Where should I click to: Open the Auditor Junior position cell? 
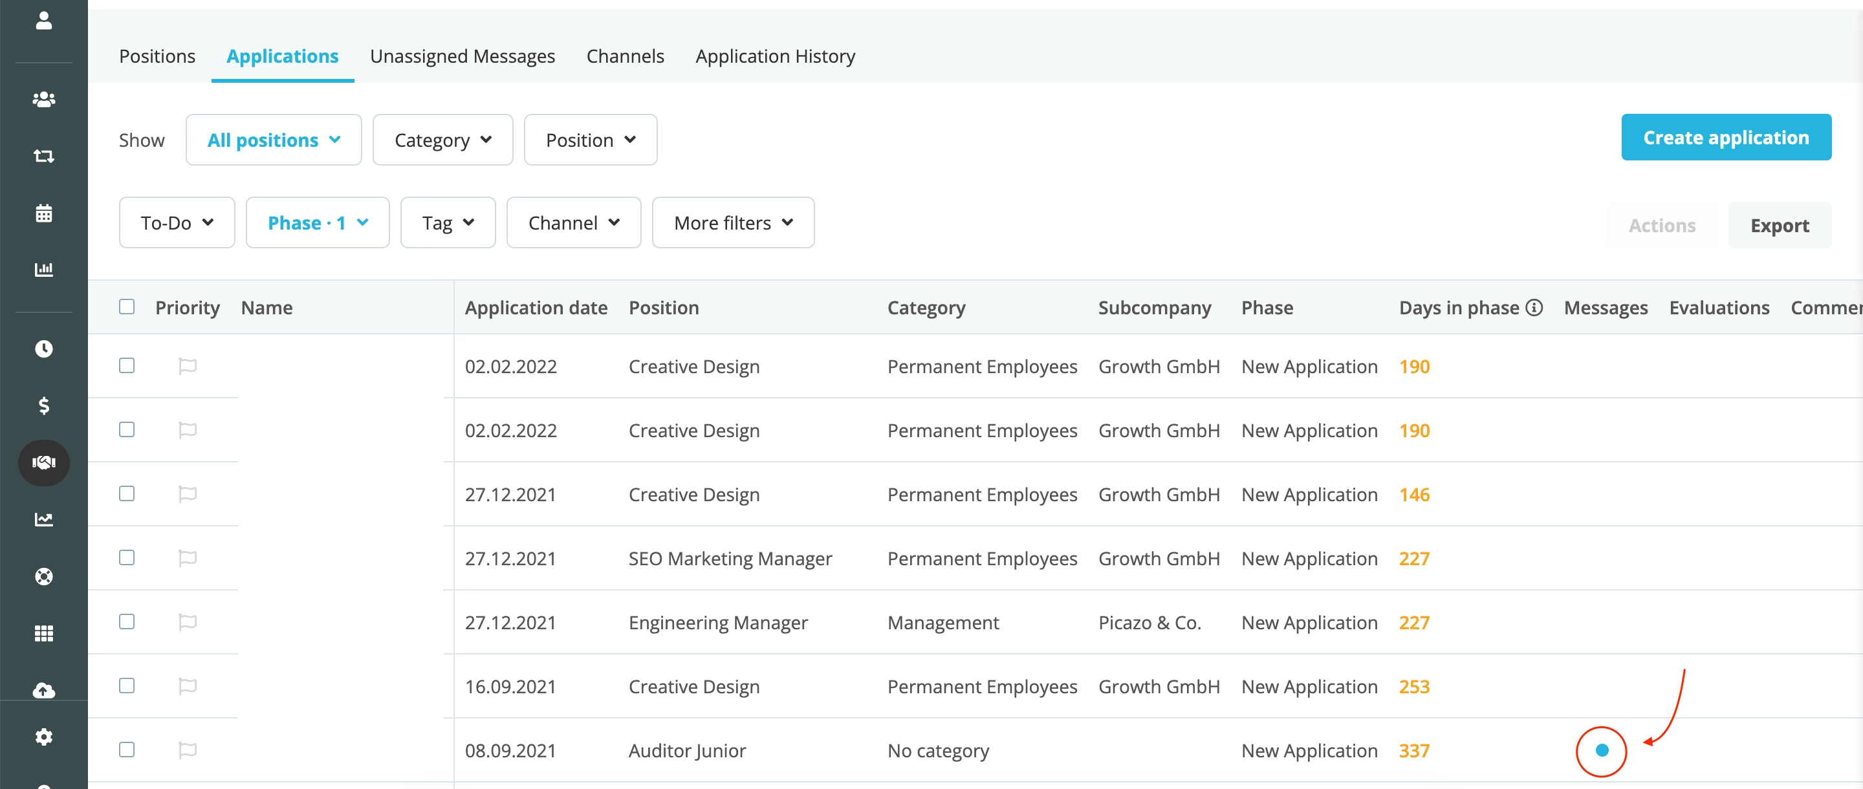[686, 751]
